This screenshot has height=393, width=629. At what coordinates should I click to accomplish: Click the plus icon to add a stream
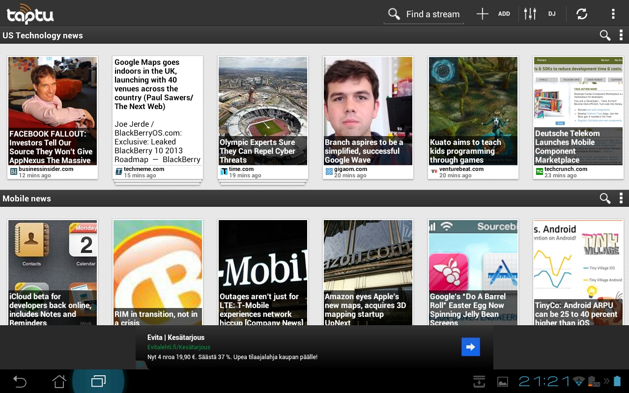(482, 14)
